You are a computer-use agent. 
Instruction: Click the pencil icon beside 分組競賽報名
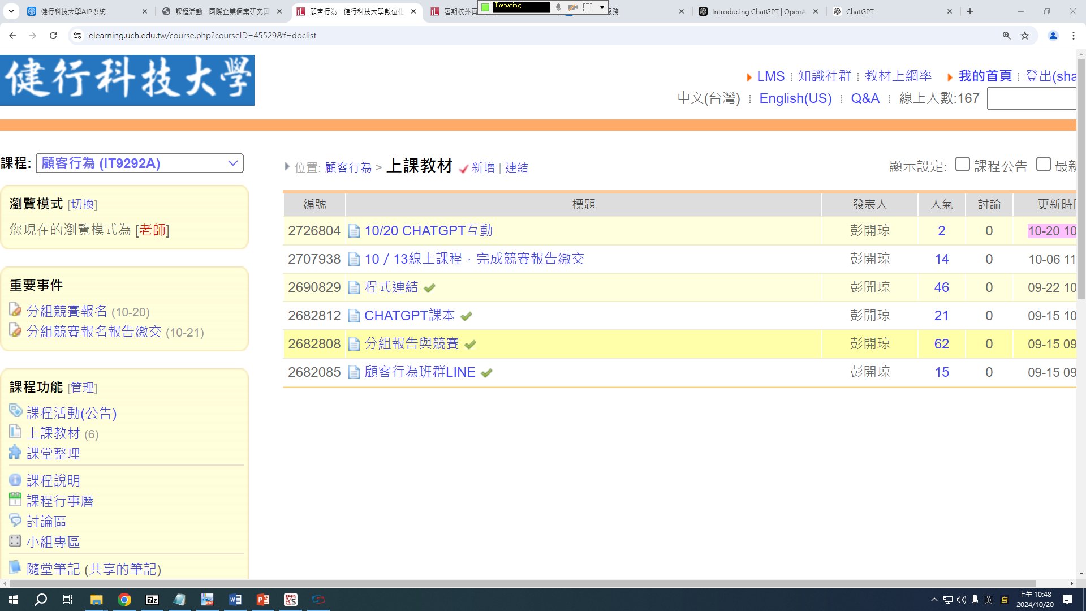pos(15,310)
